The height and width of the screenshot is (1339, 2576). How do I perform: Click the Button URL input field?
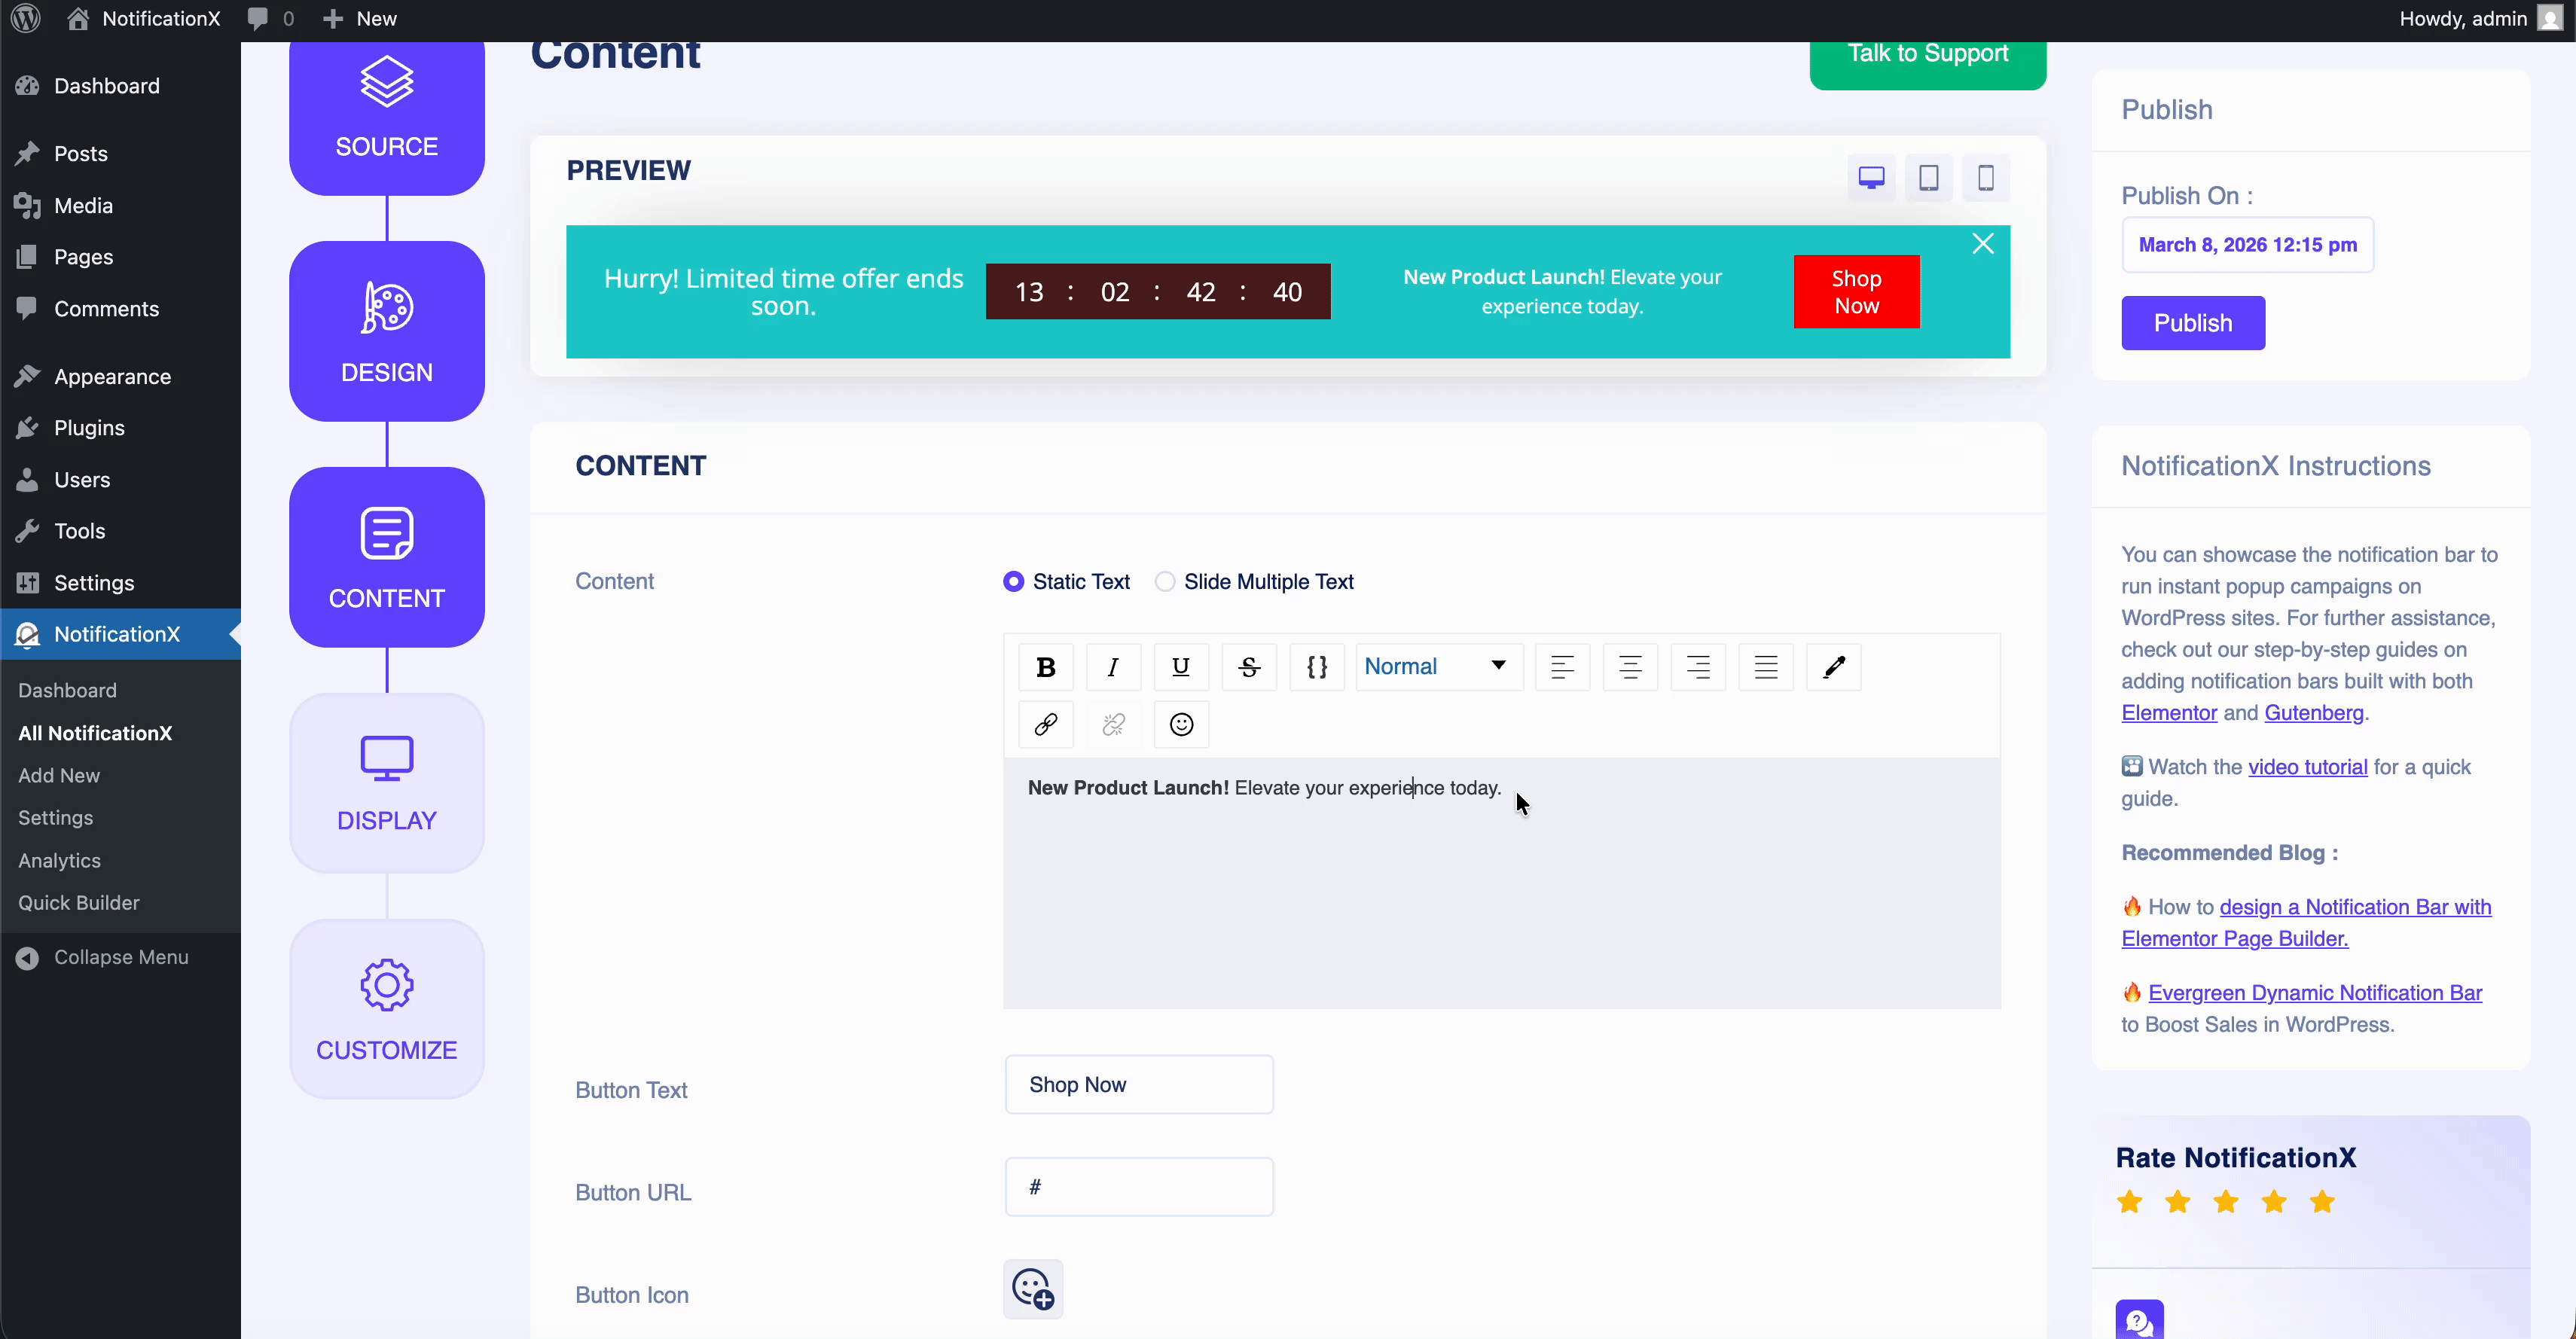(x=1139, y=1186)
